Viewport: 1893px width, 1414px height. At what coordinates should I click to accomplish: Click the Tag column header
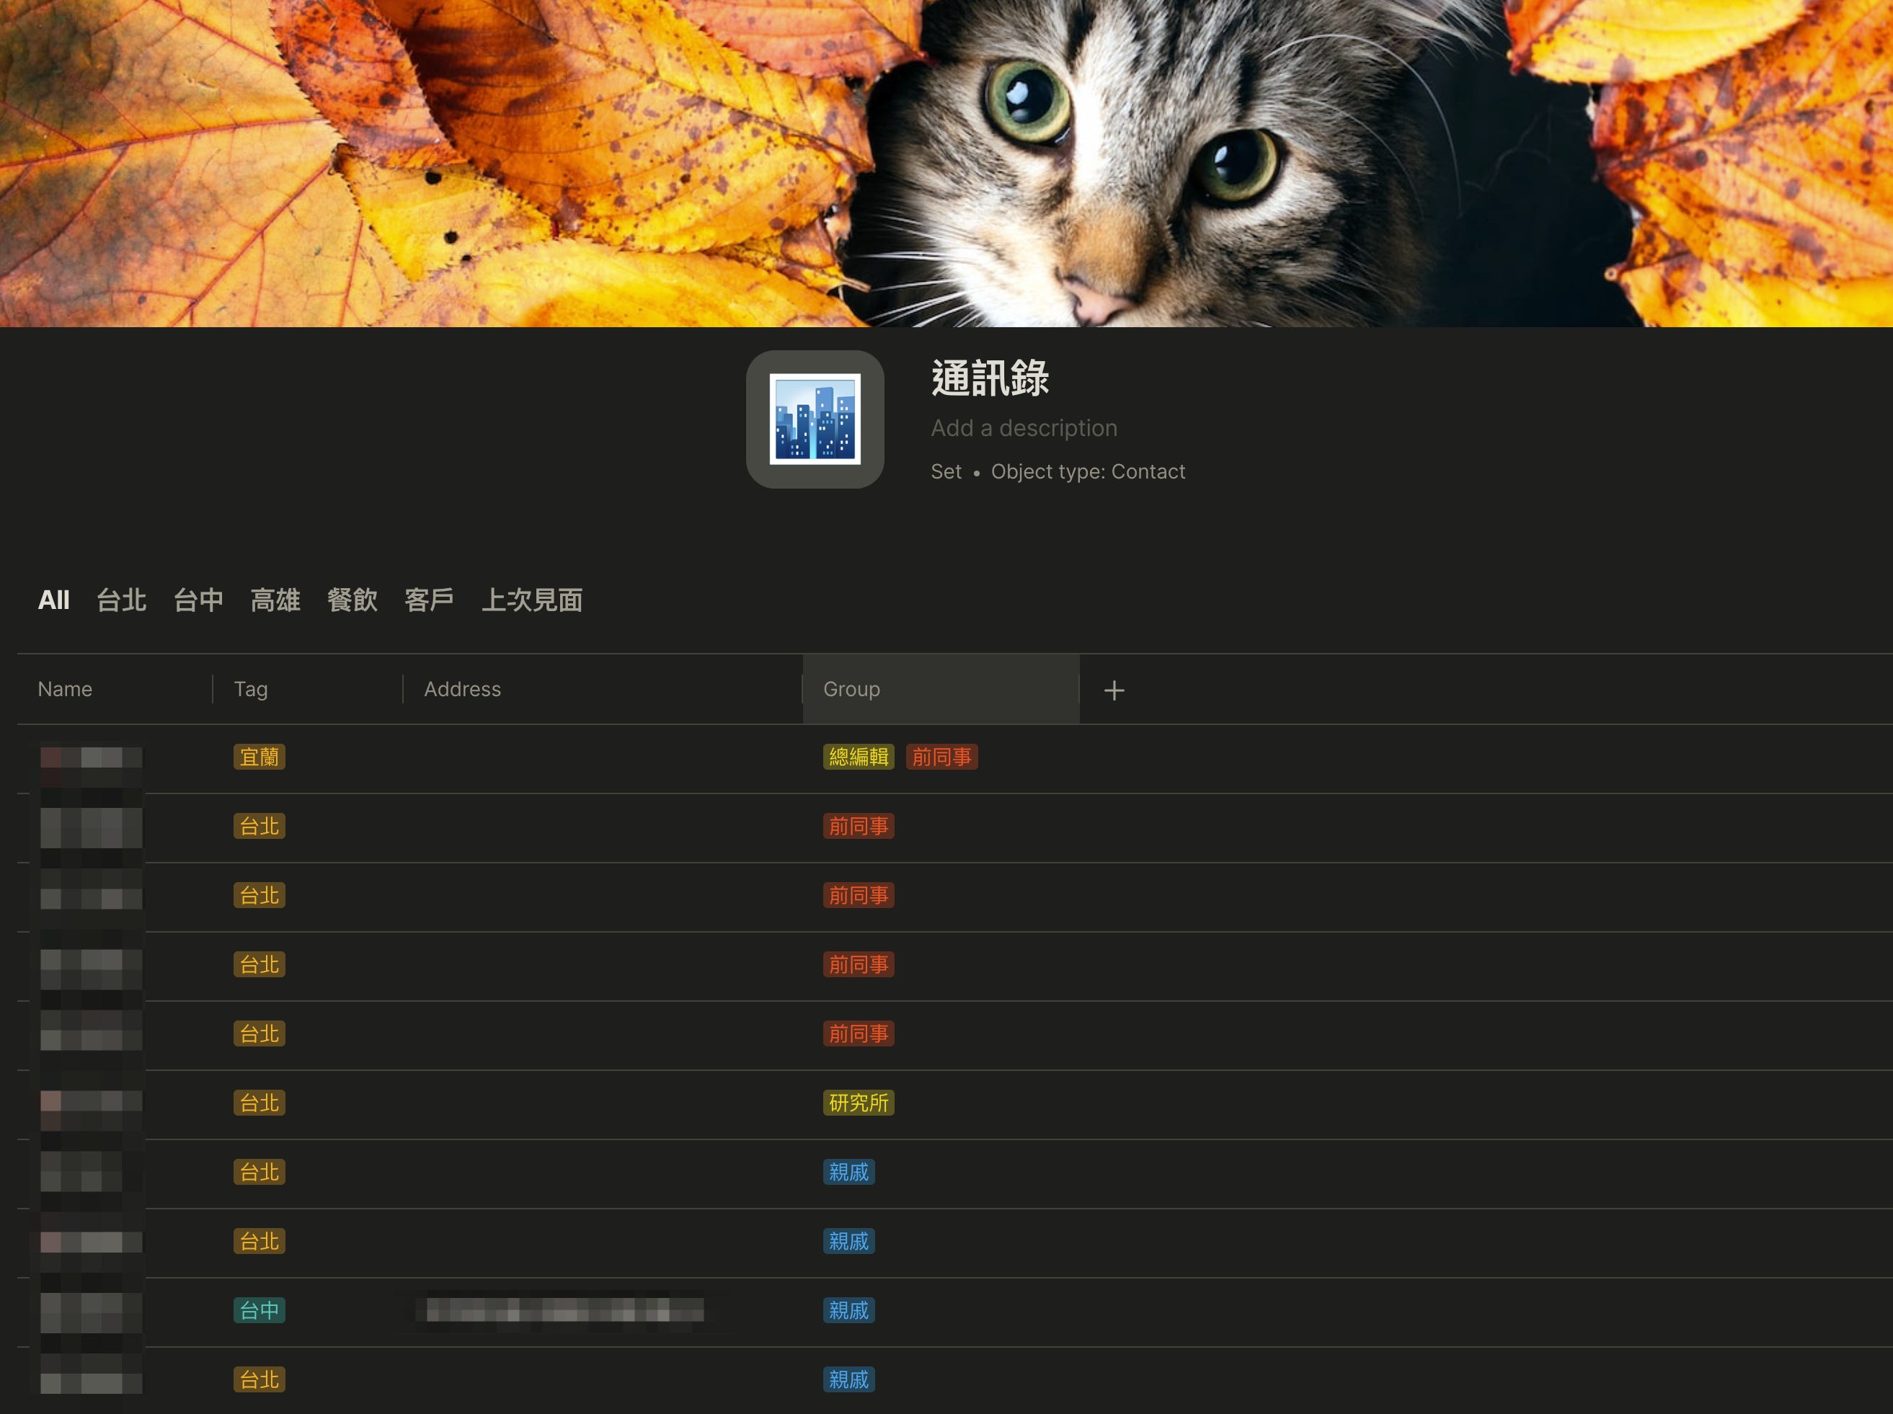click(x=251, y=690)
